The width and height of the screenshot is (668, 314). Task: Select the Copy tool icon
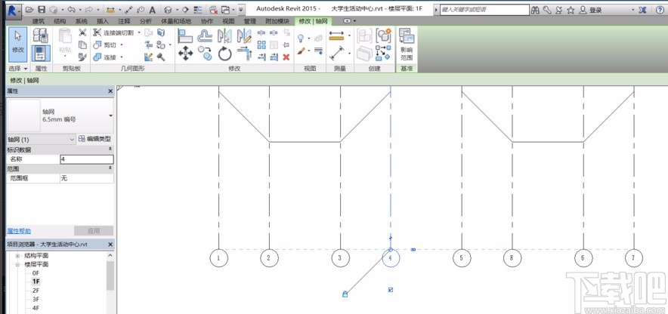(205, 54)
